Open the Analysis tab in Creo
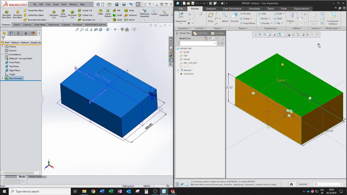Screen dimensions: 347x195 [x=211, y=9]
